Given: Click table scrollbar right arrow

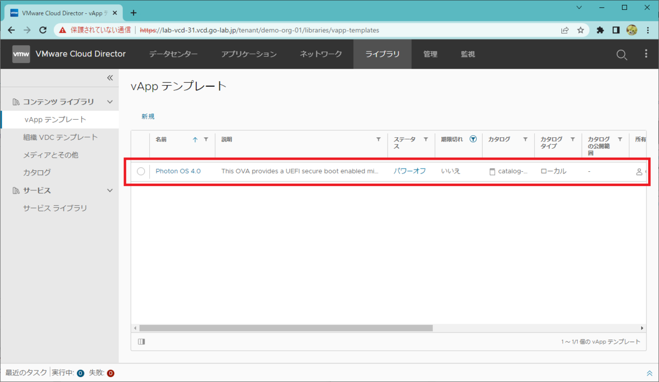Looking at the screenshot, I should [643, 328].
